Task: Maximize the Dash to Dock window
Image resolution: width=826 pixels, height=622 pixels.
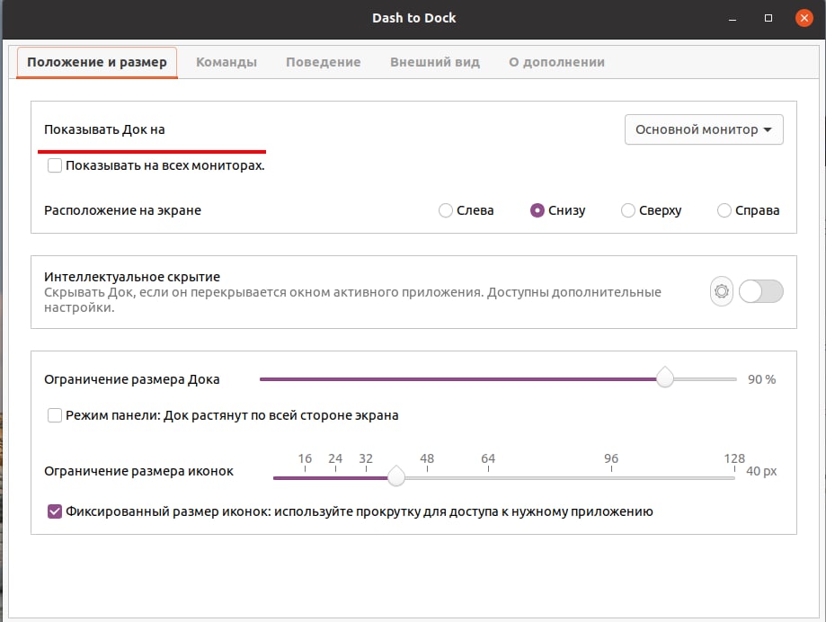Action: pyautogui.click(x=768, y=19)
